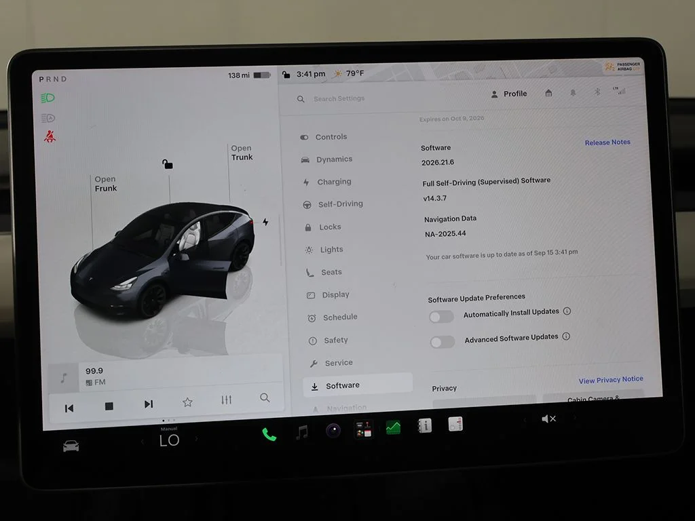Image resolution: width=695 pixels, height=521 pixels.
Task: Show info for Automatically Install Updates
Action: 567,311
